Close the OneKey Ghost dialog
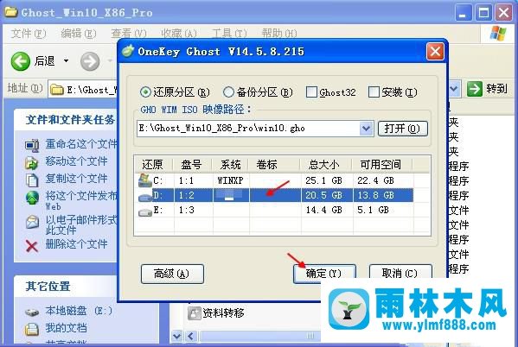The height and width of the screenshot is (347, 518). [435, 52]
